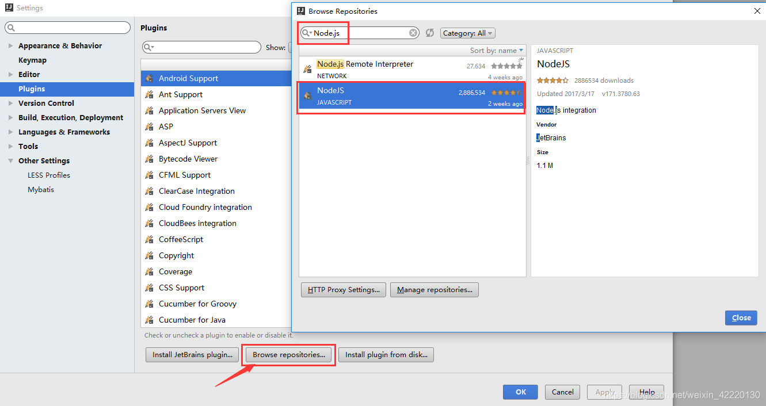This screenshot has height=406, width=766.
Task: Click the CSS Support plugin icon
Action: pos(150,288)
